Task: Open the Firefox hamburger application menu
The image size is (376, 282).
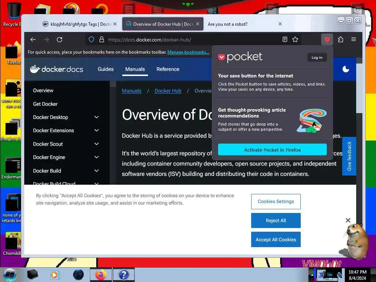Action: click(354, 39)
